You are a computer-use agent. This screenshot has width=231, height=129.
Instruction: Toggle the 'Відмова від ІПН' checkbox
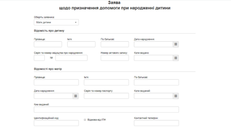coord(85,120)
